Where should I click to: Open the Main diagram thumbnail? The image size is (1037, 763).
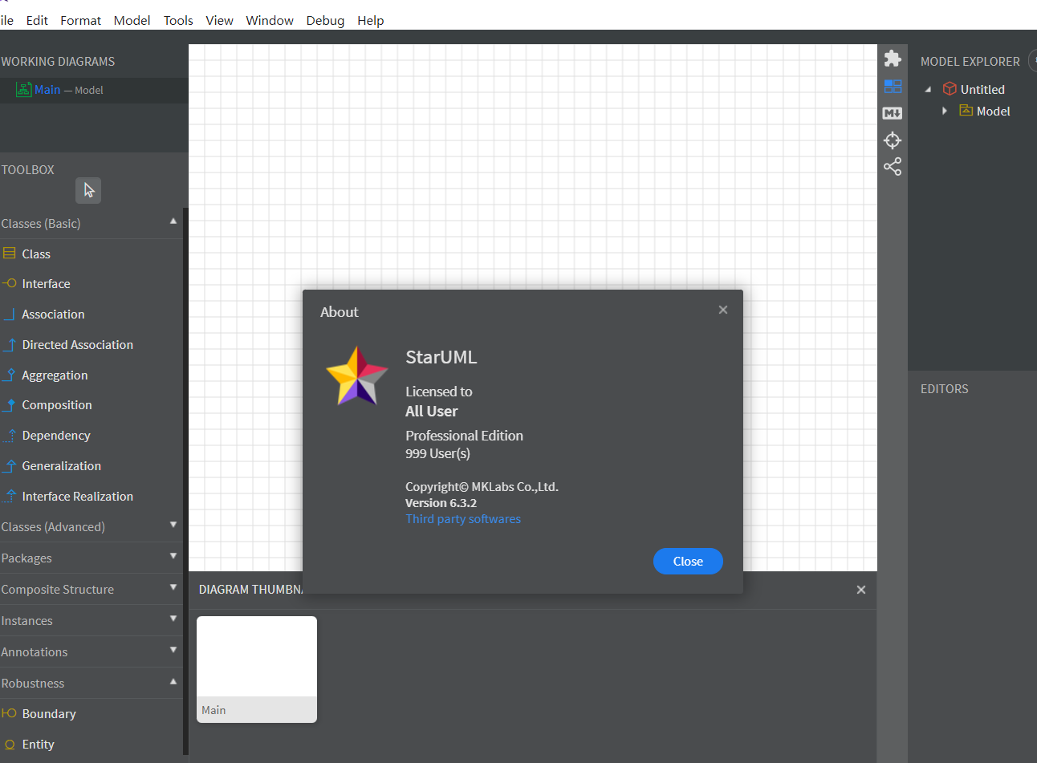(257, 669)
